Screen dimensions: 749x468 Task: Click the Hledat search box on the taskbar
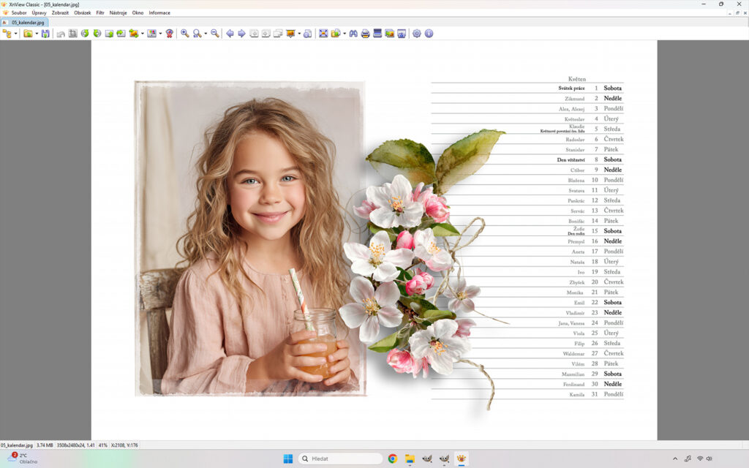(x=340, y=458)
